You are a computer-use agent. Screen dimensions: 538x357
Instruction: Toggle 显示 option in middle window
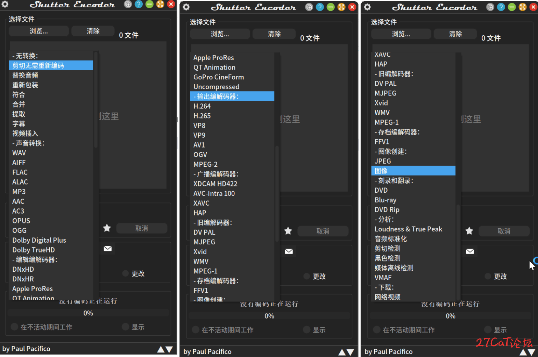click(307, 330)
